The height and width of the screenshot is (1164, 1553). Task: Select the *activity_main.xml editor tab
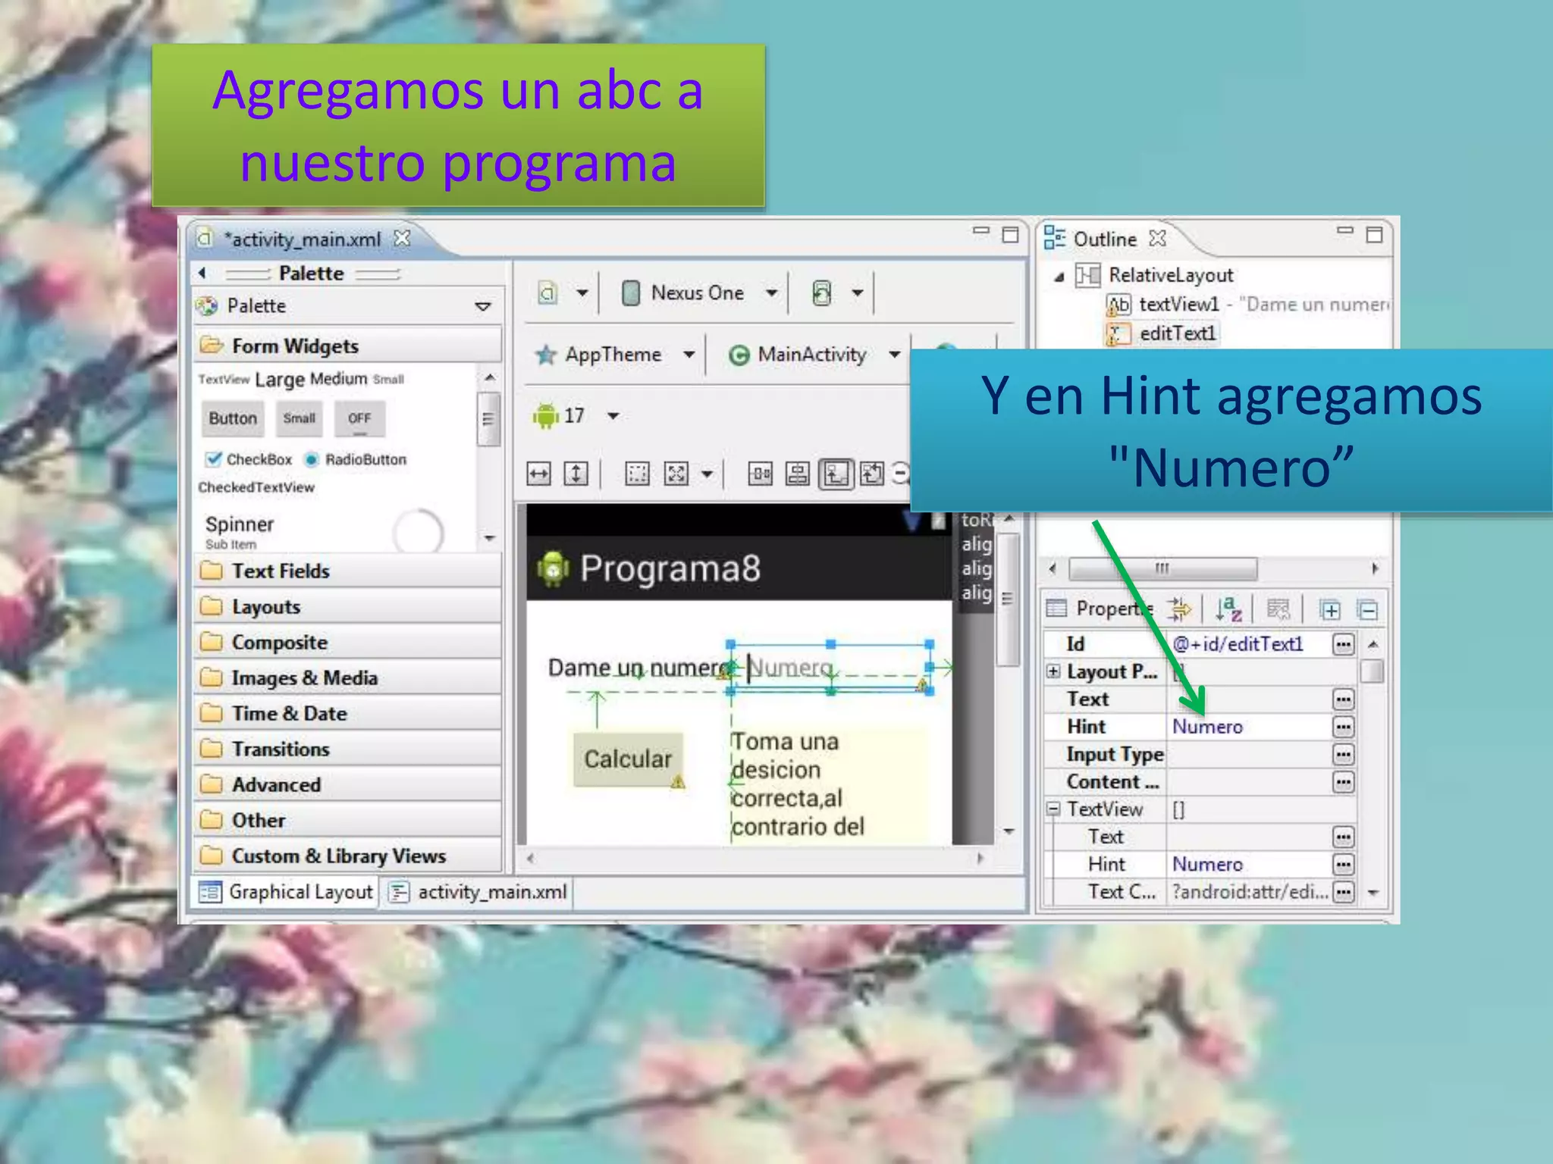click(x=303, y=239)
